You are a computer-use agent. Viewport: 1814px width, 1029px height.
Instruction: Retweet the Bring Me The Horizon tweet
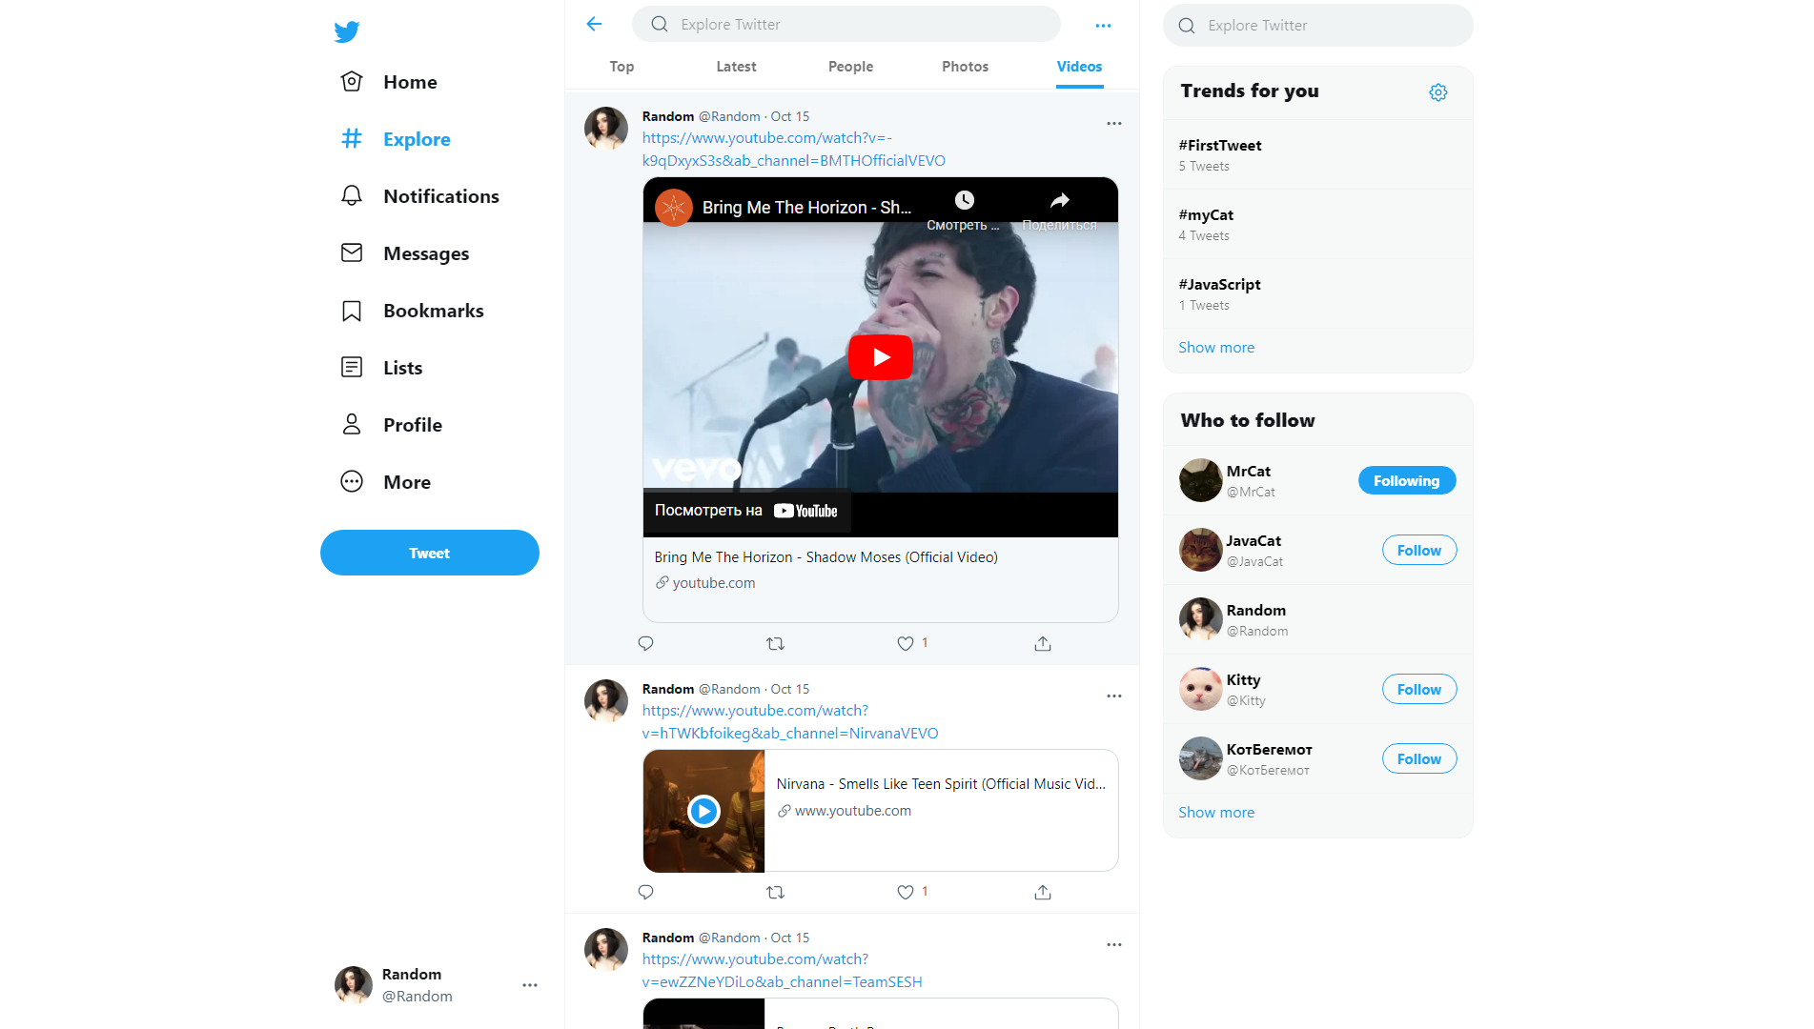(x=775, y=643)
